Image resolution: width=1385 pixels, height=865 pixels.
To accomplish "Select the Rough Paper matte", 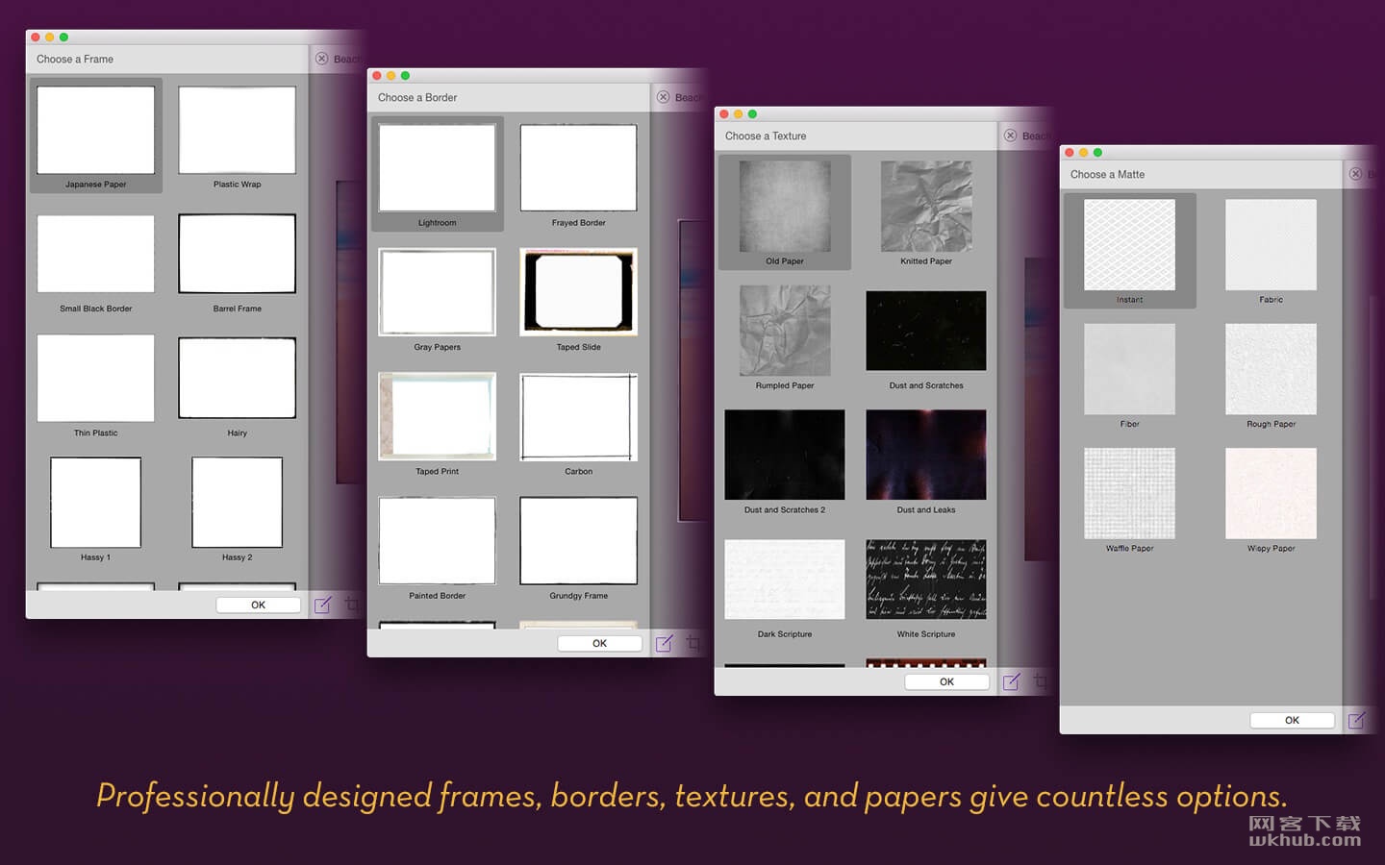I will coord(1271,369).
